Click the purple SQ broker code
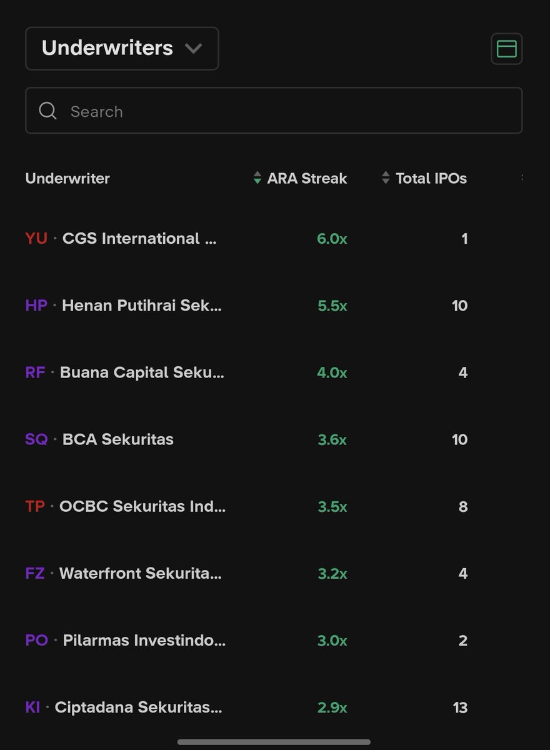The width and height of the screenshot is (550, 750). tap(36, 439)
